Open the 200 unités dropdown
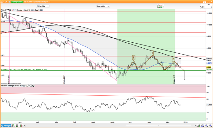This screenshot has height=128, width=213. point(43,6)
